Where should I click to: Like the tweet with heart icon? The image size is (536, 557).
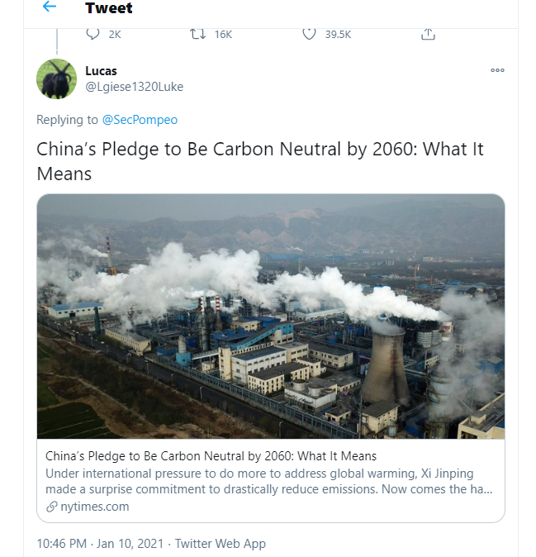(x=309, y=34)
